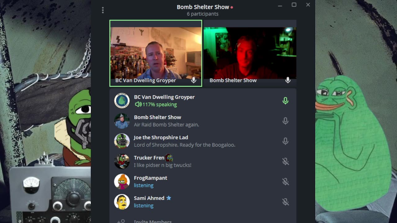
Task: Toggle Joe the Shropshire Lad's microphone
Action: 285,141
